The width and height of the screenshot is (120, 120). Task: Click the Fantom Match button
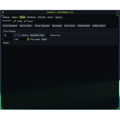26,26
